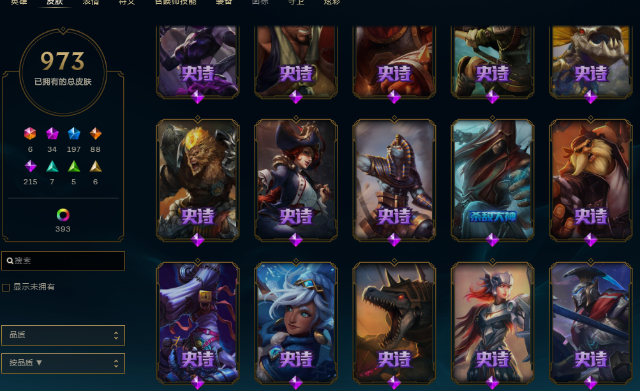
Task: Click the green triangle gem icon showing 5
Action: (x=74, y=166)
